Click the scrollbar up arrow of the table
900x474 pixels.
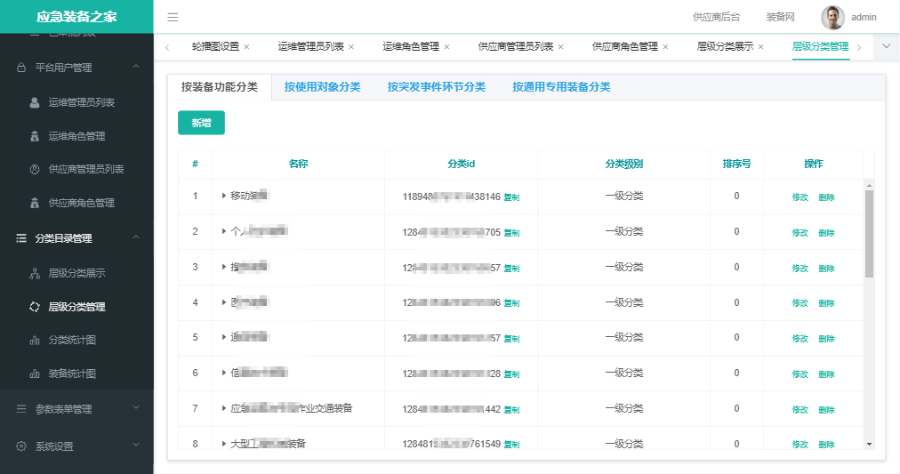[869, 185]
